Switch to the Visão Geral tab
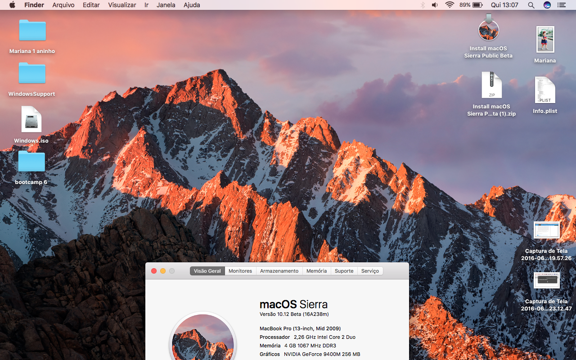The height and width of the screenshot is (360, 576). tap(207, 271)
